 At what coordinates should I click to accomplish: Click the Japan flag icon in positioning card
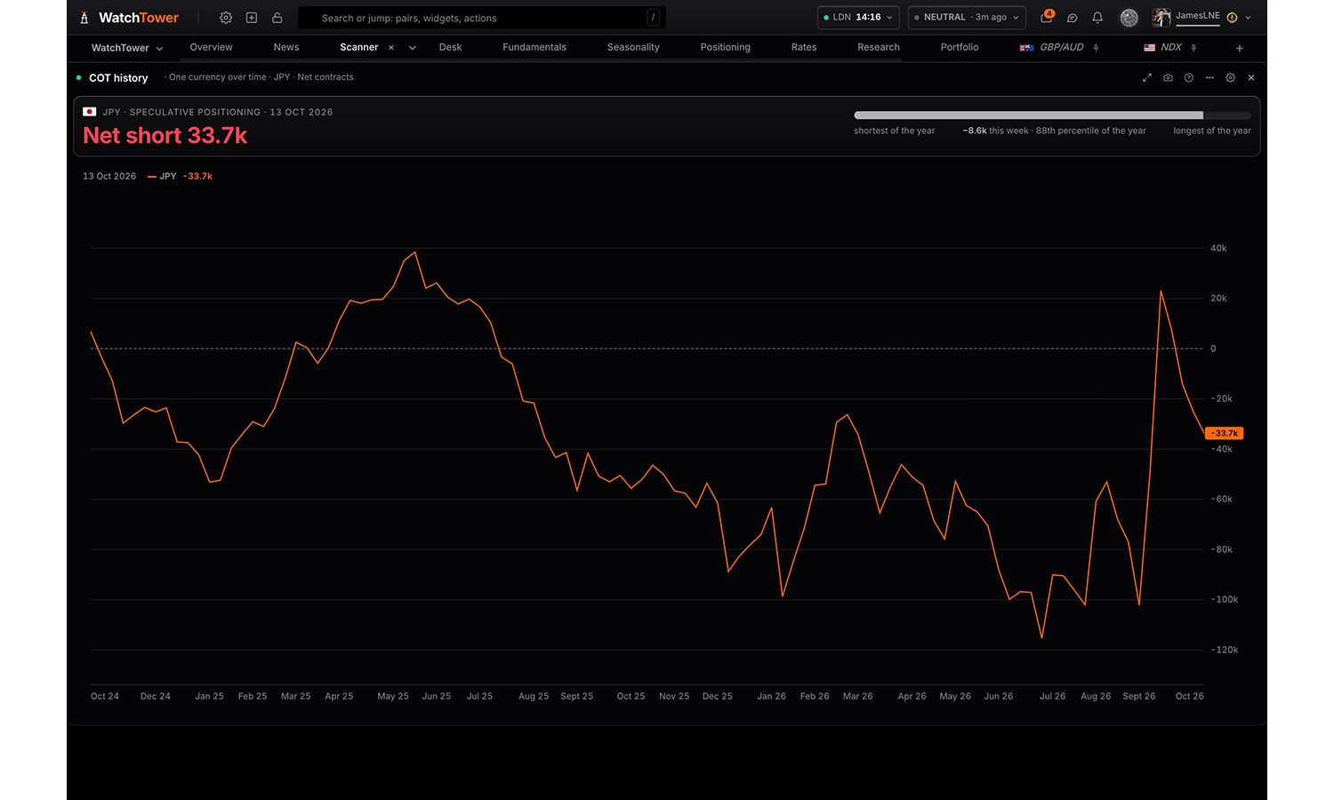[89, 112]
